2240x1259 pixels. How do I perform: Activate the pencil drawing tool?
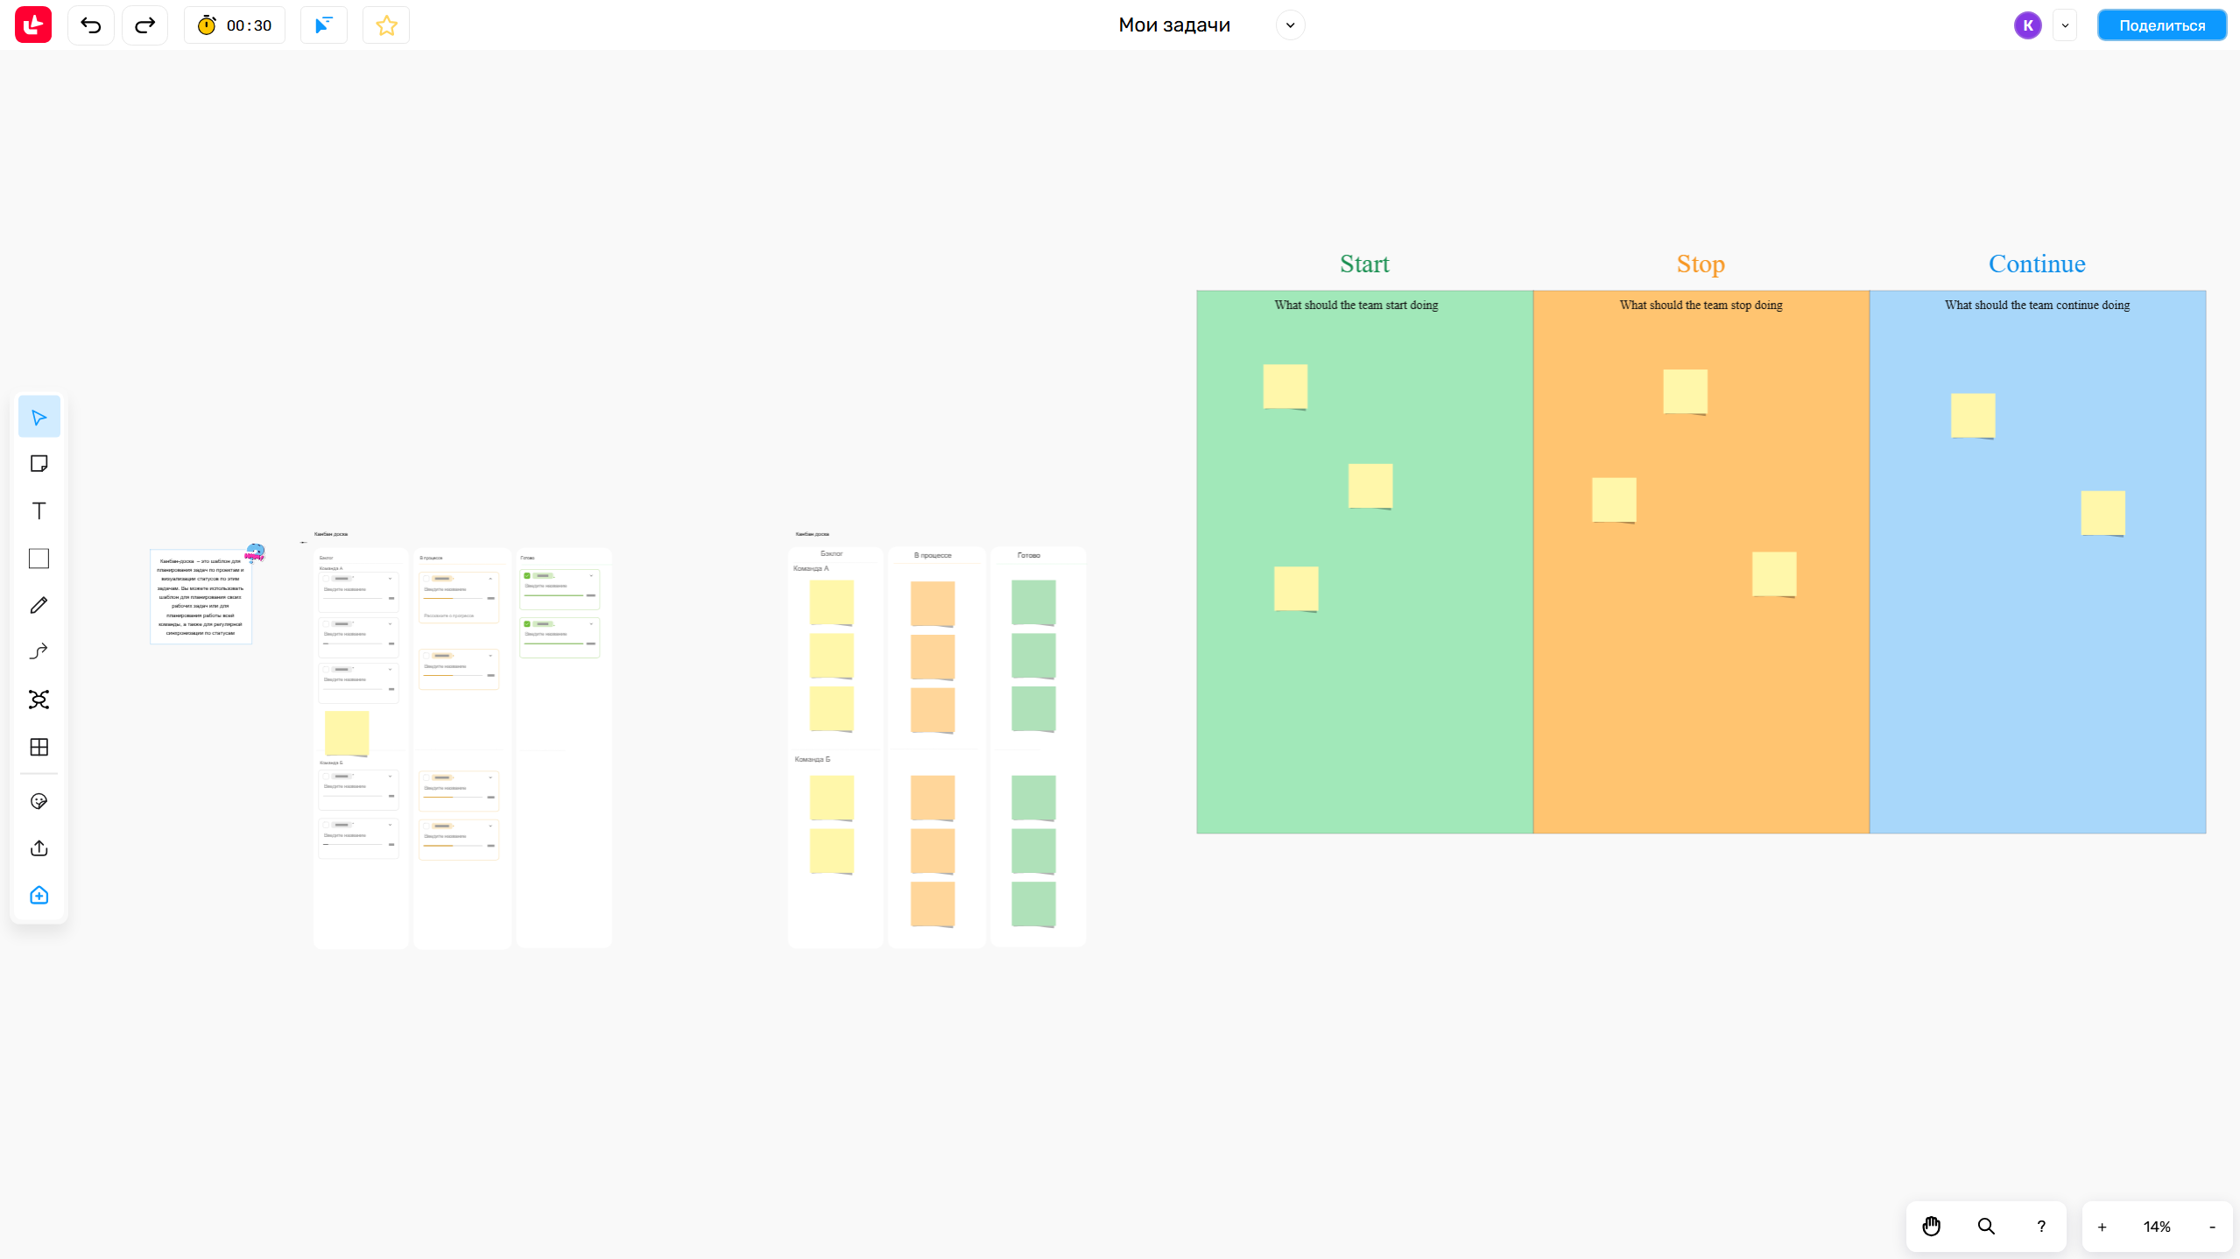[39, 605]
